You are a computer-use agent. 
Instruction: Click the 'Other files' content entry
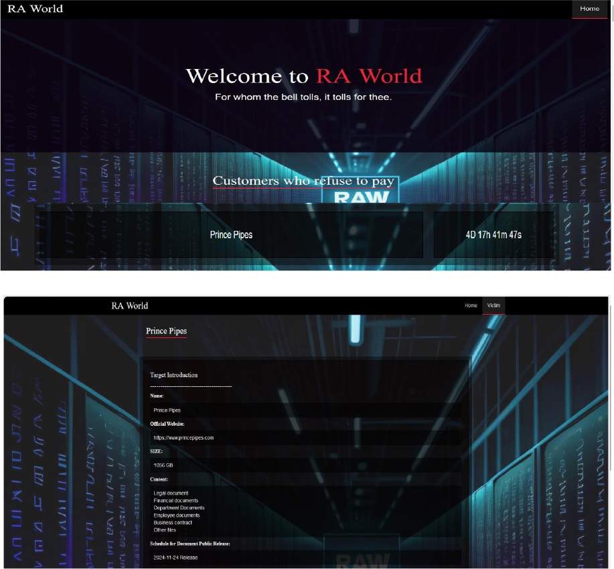(165, 530)
